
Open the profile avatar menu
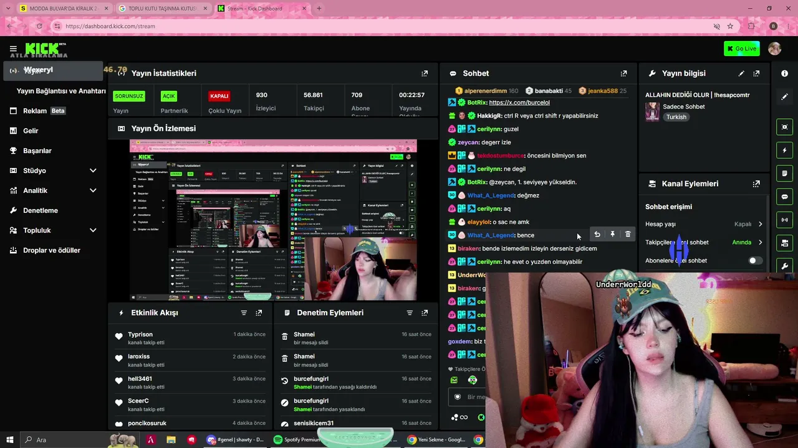tap(774, 49)
